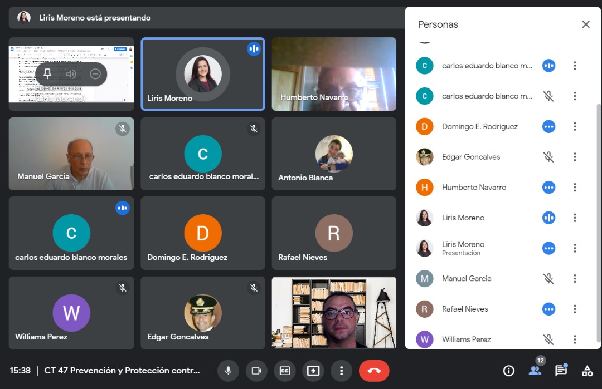Open options for Rafael Nieves in list
The image size is (602, 389).
tap(575, 309)
